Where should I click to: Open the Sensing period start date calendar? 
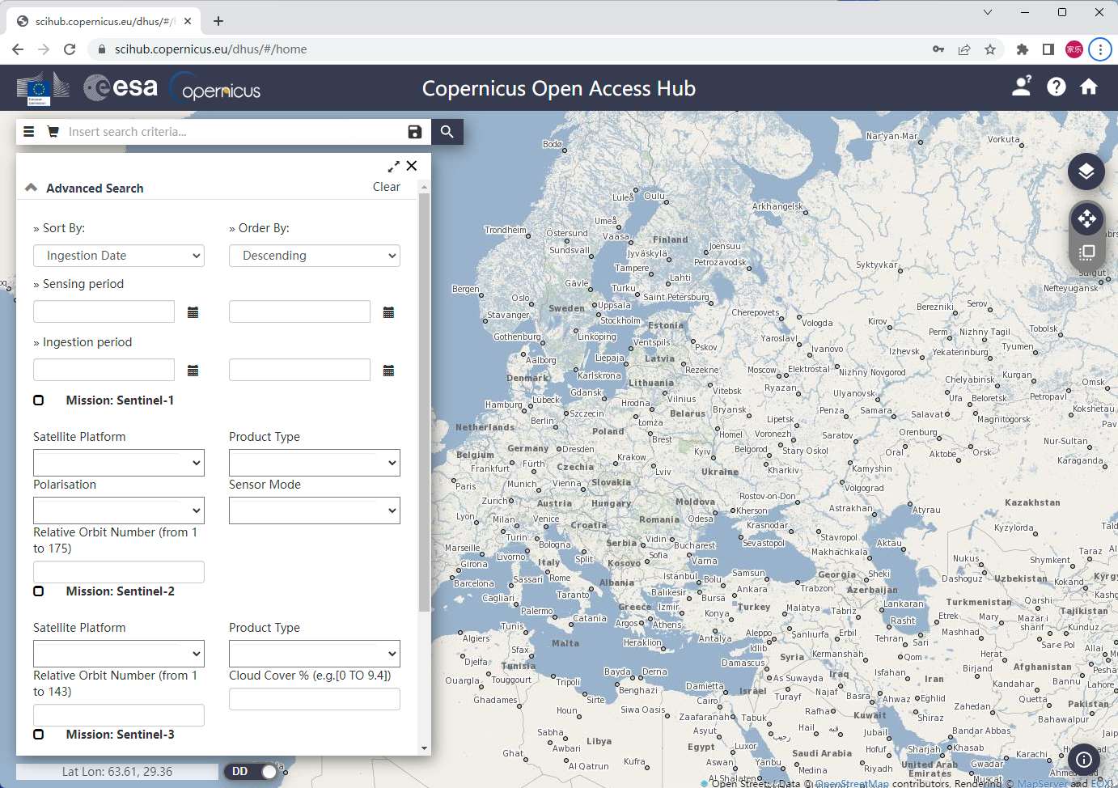pyautogui.click(x=193, y=312)
